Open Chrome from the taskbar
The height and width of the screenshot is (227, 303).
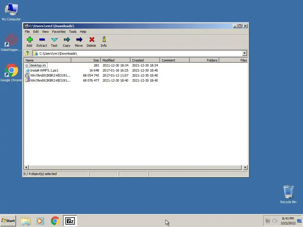[x=55, y=221]
